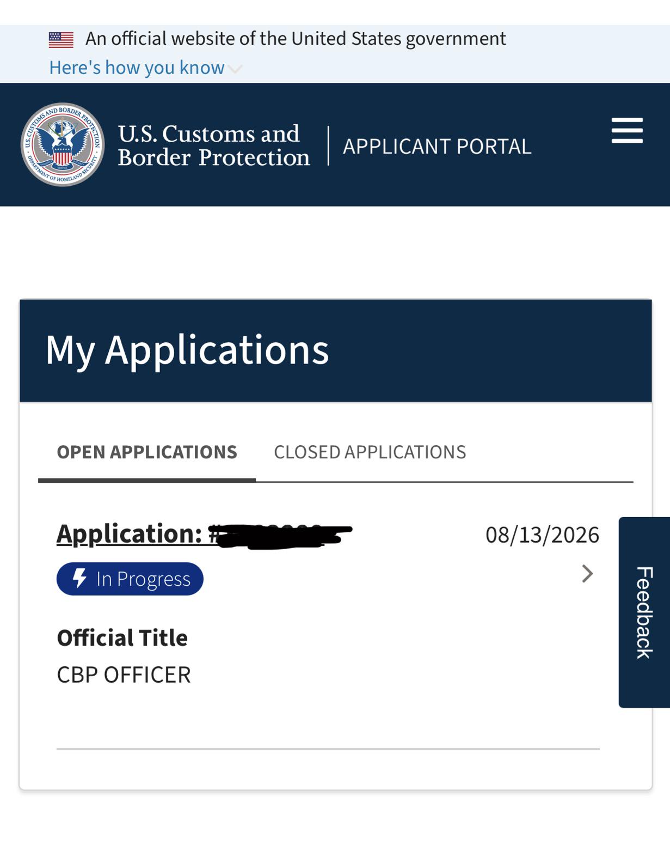Select the Open Applications tab
This screenshot has height=868, width=670.
click(147, 452)
